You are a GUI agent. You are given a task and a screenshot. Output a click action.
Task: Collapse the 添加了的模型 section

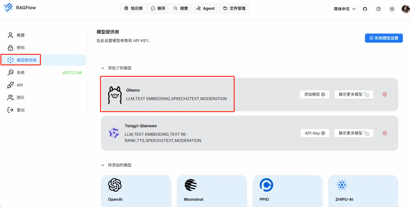click(x=103, y=68)
